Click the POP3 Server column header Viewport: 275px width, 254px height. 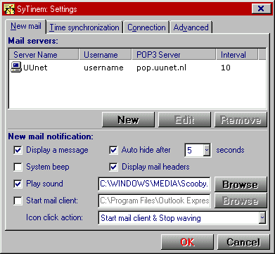(x=174, y=54)
